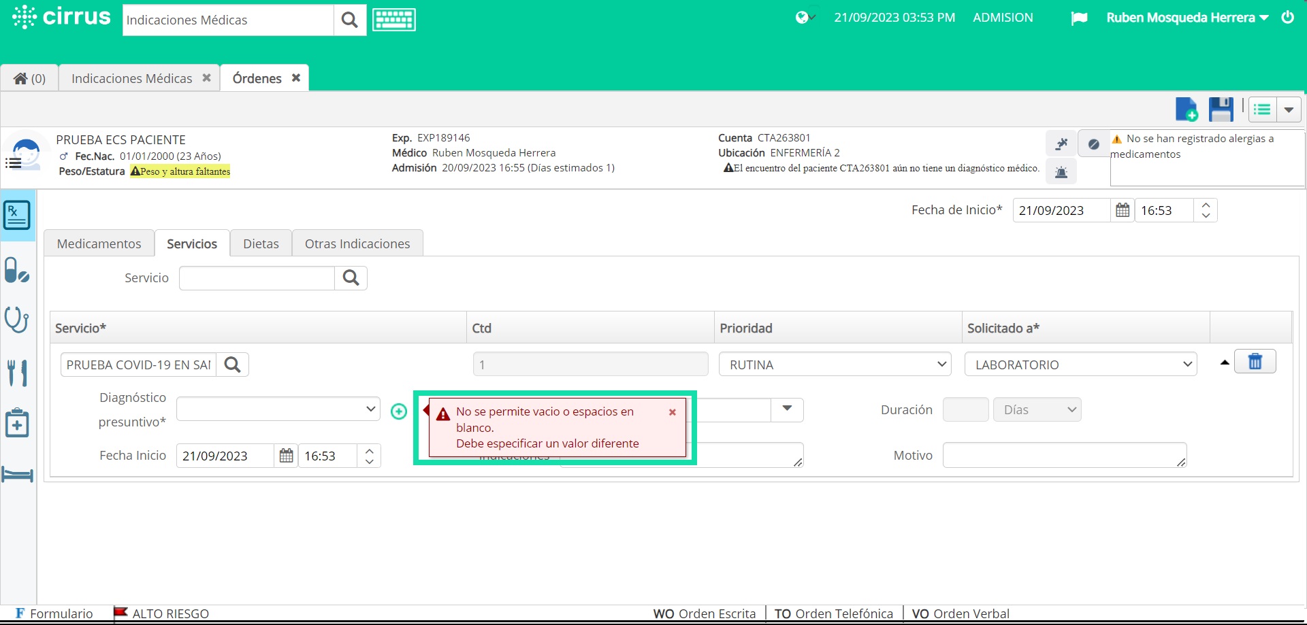
Task: Open the Órdenes tab
Action: [257, 78]
